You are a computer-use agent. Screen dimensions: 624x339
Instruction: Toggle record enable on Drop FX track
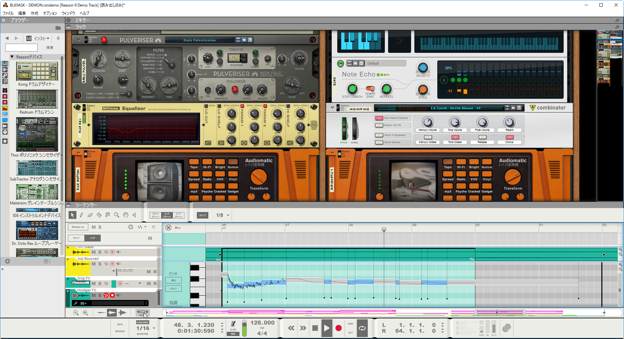[120, 283]
